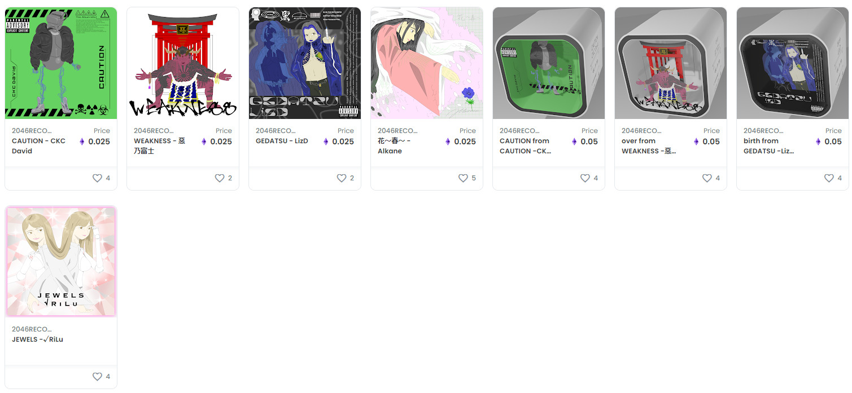This screenshot has height=393, width=852.
Task: Open the 3D box with red torii
Action: point(671,63)
